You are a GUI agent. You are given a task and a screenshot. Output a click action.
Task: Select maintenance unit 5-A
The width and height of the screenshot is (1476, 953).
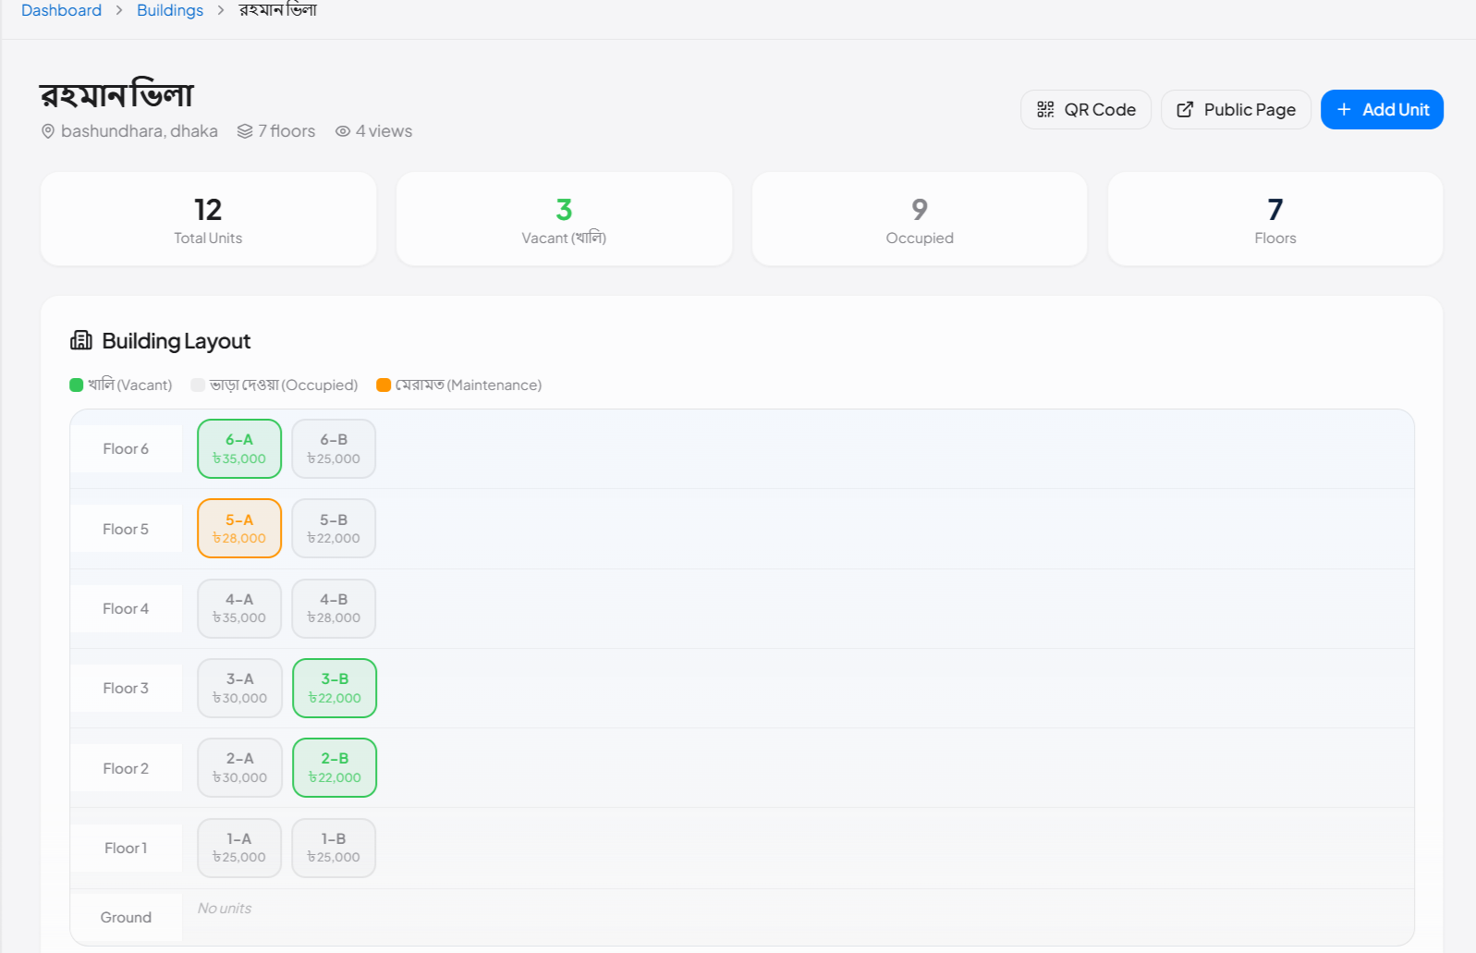pos(239,529)
